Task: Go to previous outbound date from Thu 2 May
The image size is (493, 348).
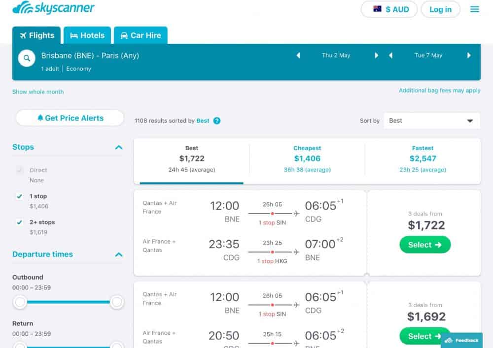Action: coord(298,56)
